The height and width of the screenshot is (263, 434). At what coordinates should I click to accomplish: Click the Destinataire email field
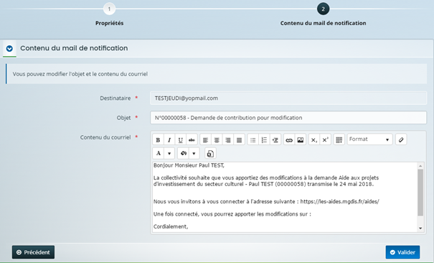[x=288, y=98]
